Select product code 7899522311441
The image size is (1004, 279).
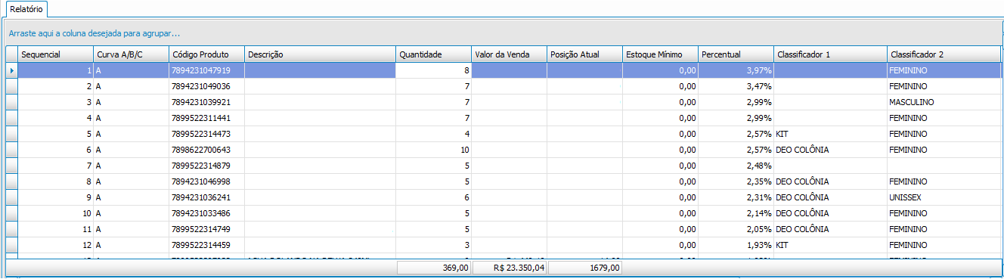207,118
